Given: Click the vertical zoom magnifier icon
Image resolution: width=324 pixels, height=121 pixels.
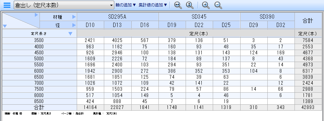Looking at the screenshot, I should tap(190, 5).
